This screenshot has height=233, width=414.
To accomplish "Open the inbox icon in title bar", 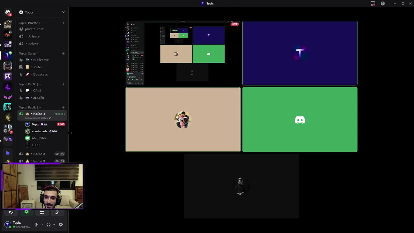I will 373,4.
